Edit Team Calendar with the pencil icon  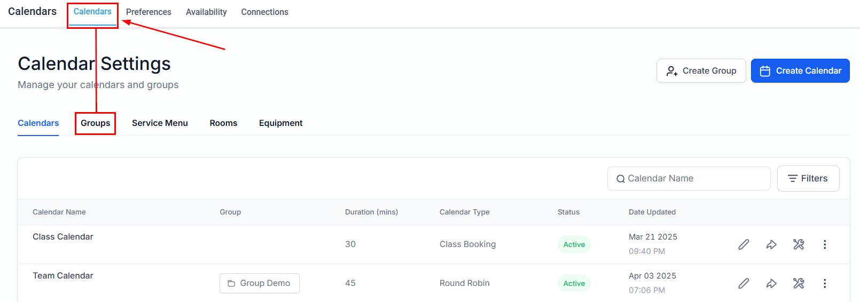(x=744, y=283)
